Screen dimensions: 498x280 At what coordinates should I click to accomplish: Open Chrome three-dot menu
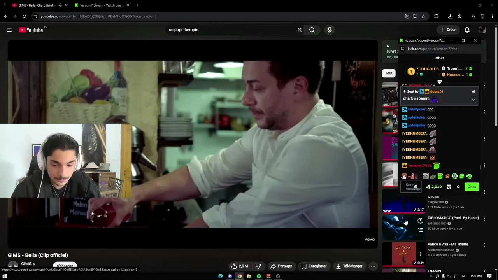click(x=493, y=16)
